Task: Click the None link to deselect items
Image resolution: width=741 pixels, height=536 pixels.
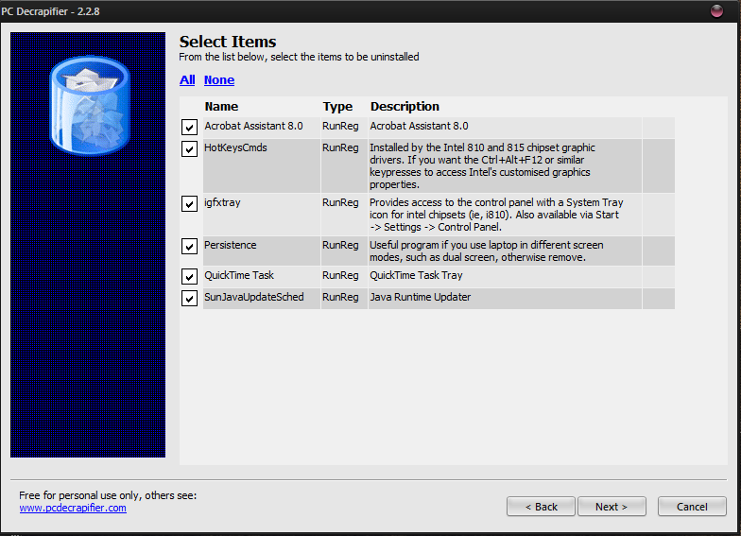Action: click(x=219, y=79)
